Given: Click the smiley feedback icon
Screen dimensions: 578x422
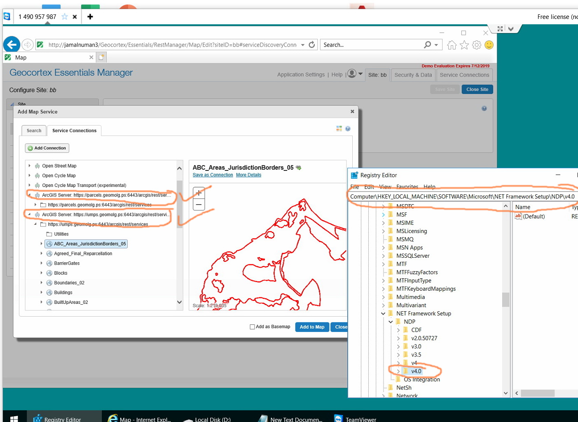Looking at the screenshot, I should [489, 45].
